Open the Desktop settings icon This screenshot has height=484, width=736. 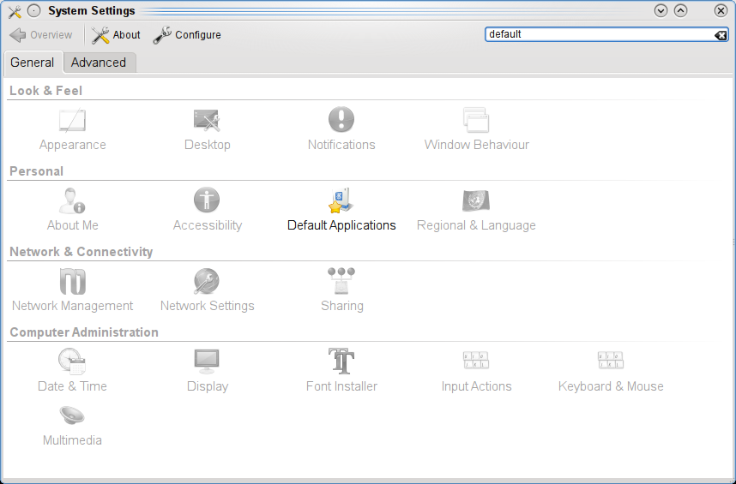(207, 130)
